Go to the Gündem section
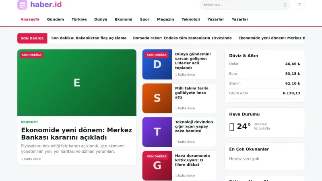 click(x=56, y=19)
